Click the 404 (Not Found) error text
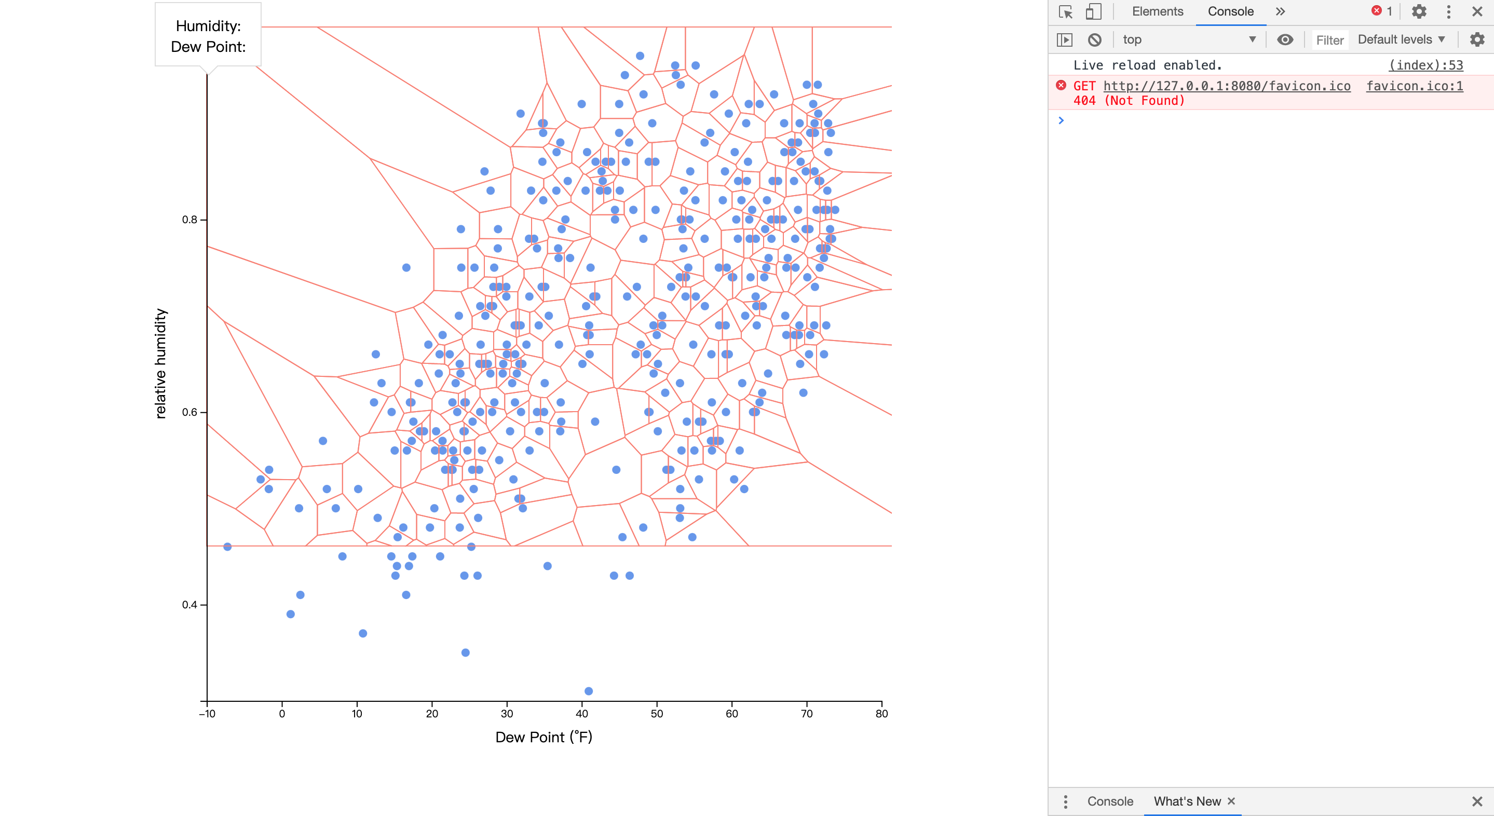This screenshot has height=816, width=1494. tap(1129, 101)
